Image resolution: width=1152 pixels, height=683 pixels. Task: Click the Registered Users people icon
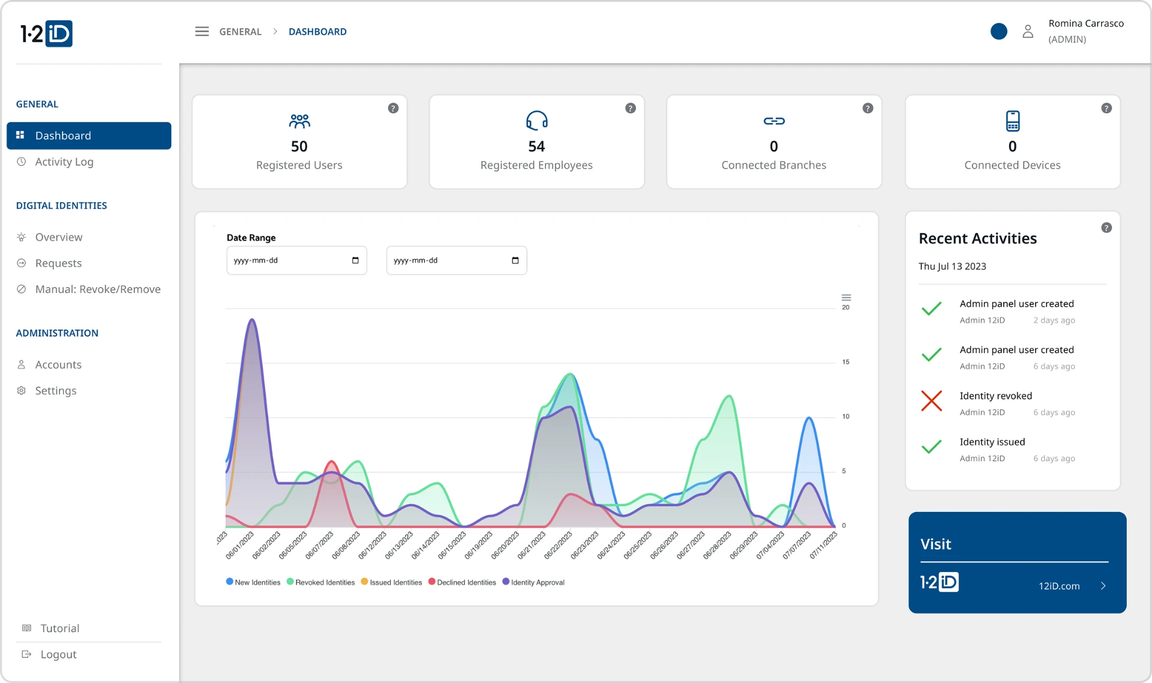click(299, 121)
